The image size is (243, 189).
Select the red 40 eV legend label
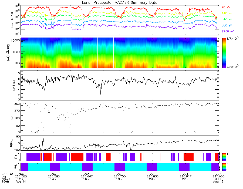click(x=226, y=7)
